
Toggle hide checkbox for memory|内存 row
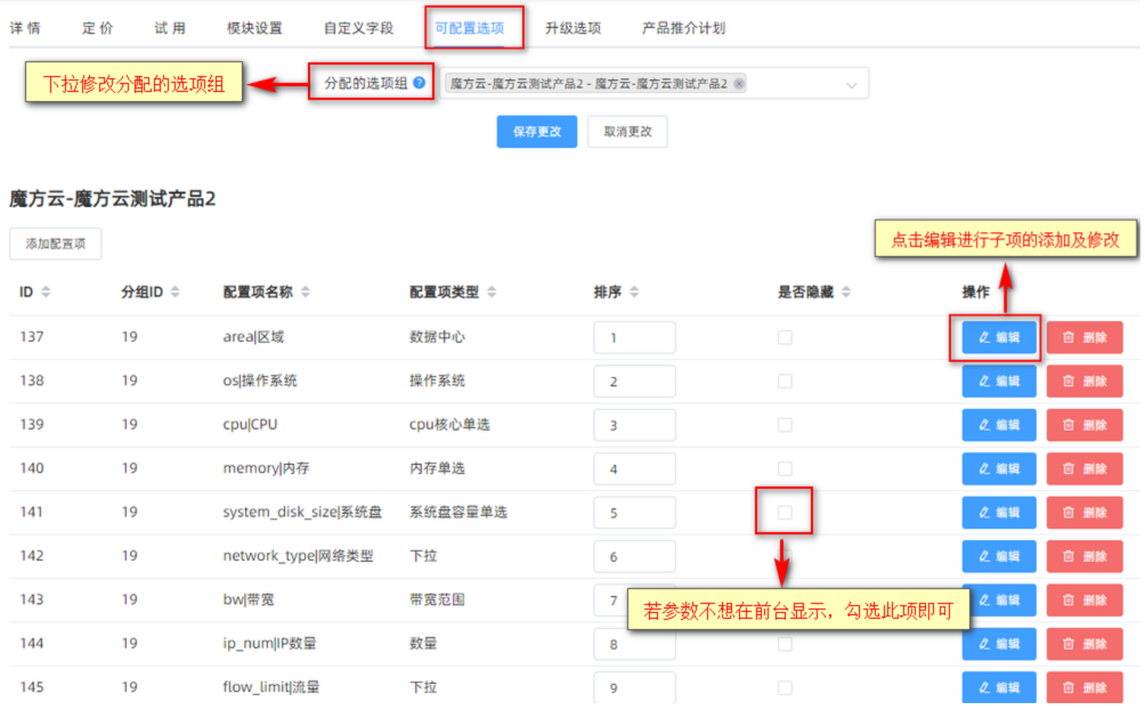pyautogui.click(x=785, y=469)
